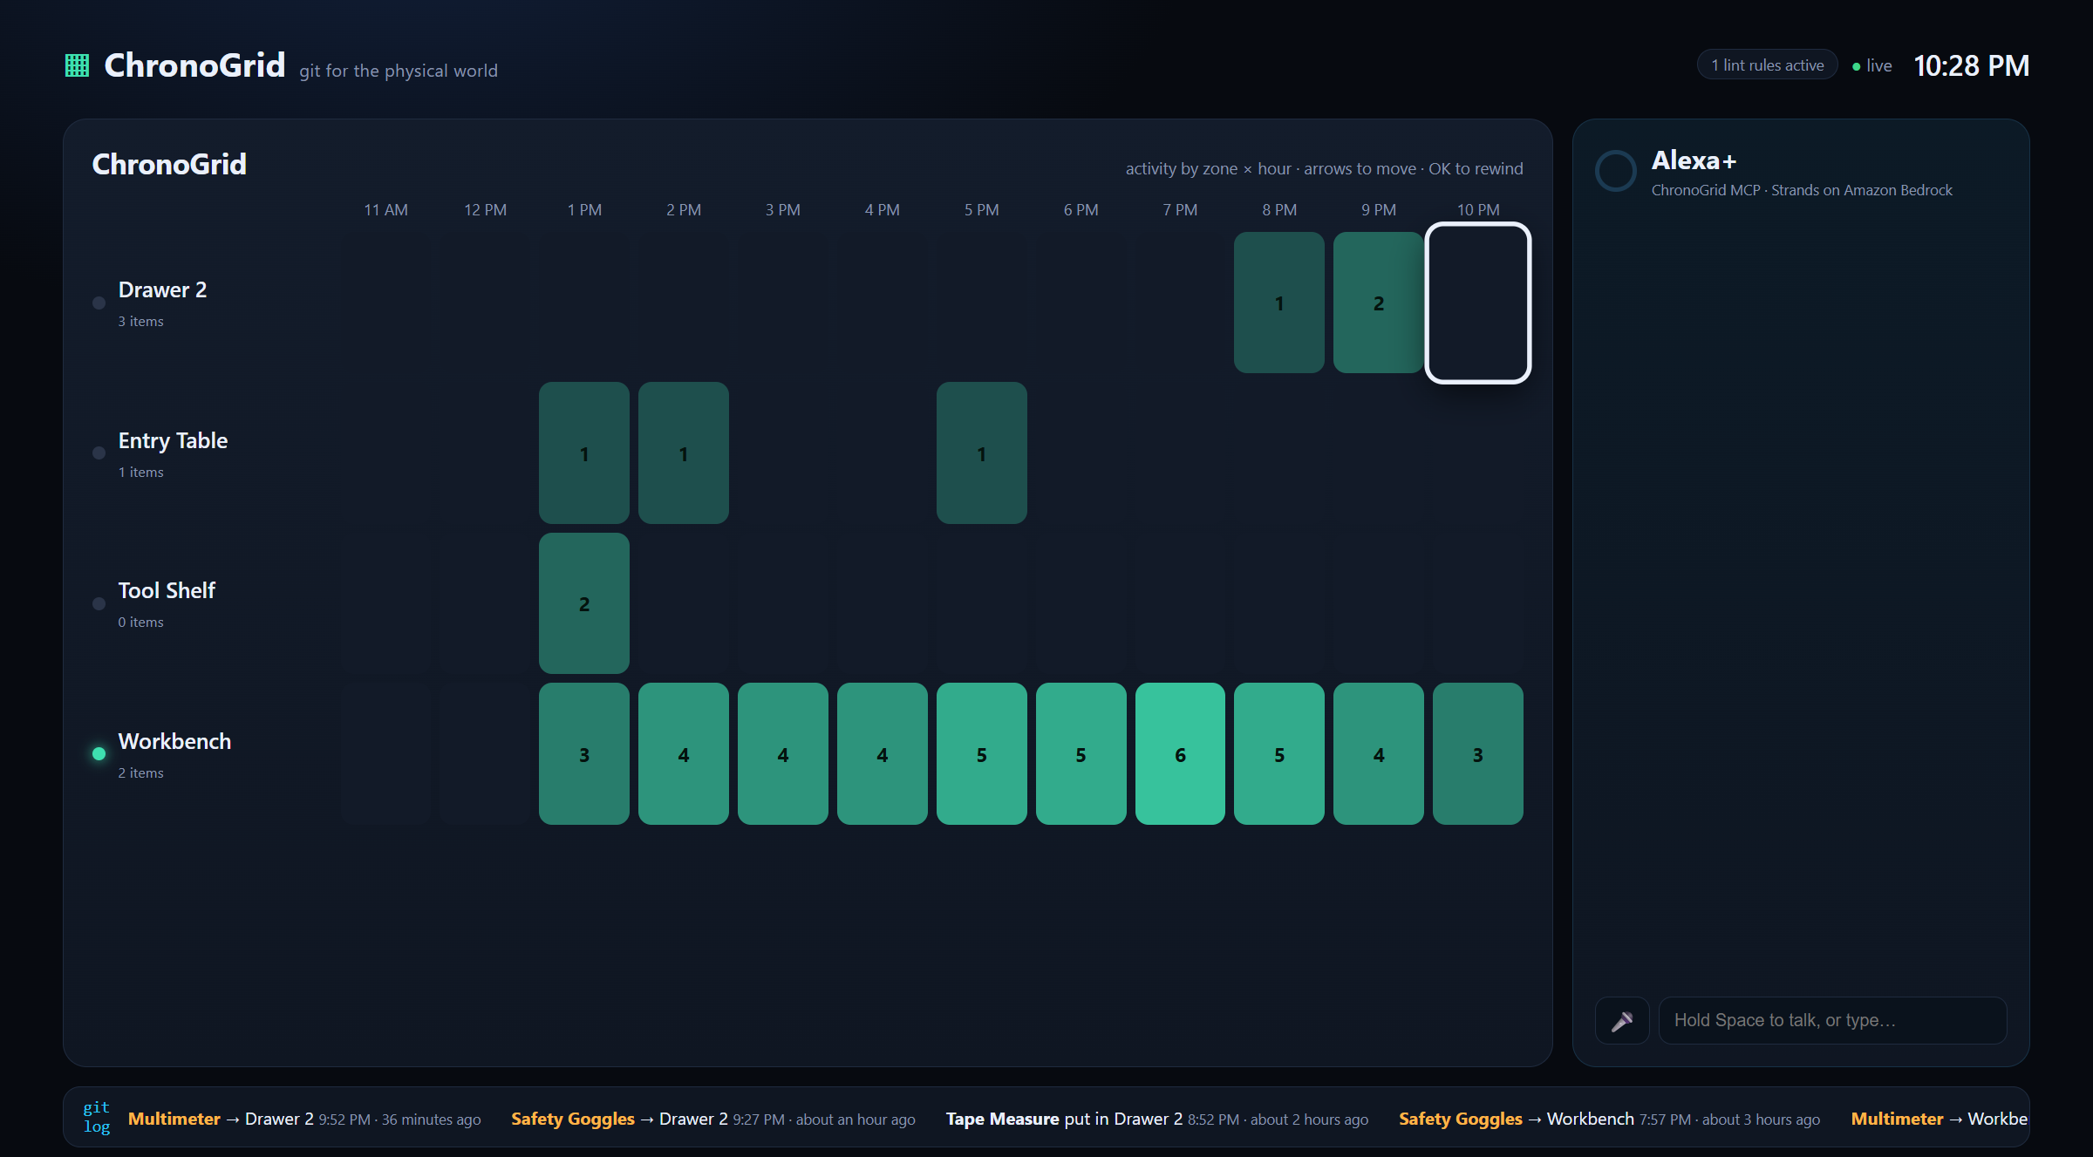Click the Entry Table zone label
2093x1157 pixels.
[x=173, y=440]
